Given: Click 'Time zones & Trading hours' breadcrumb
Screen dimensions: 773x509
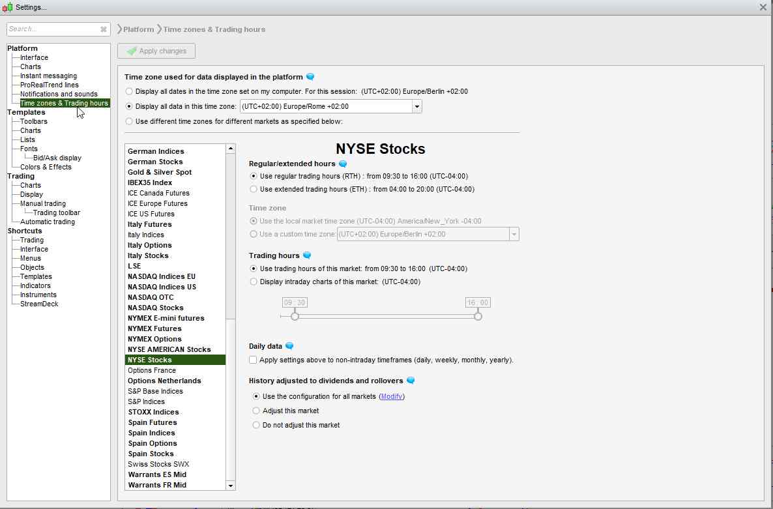Looking at the screenshot, I should [x=214, y=29].
